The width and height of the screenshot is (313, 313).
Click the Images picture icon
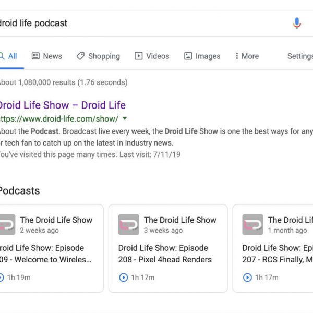[188, 56]
